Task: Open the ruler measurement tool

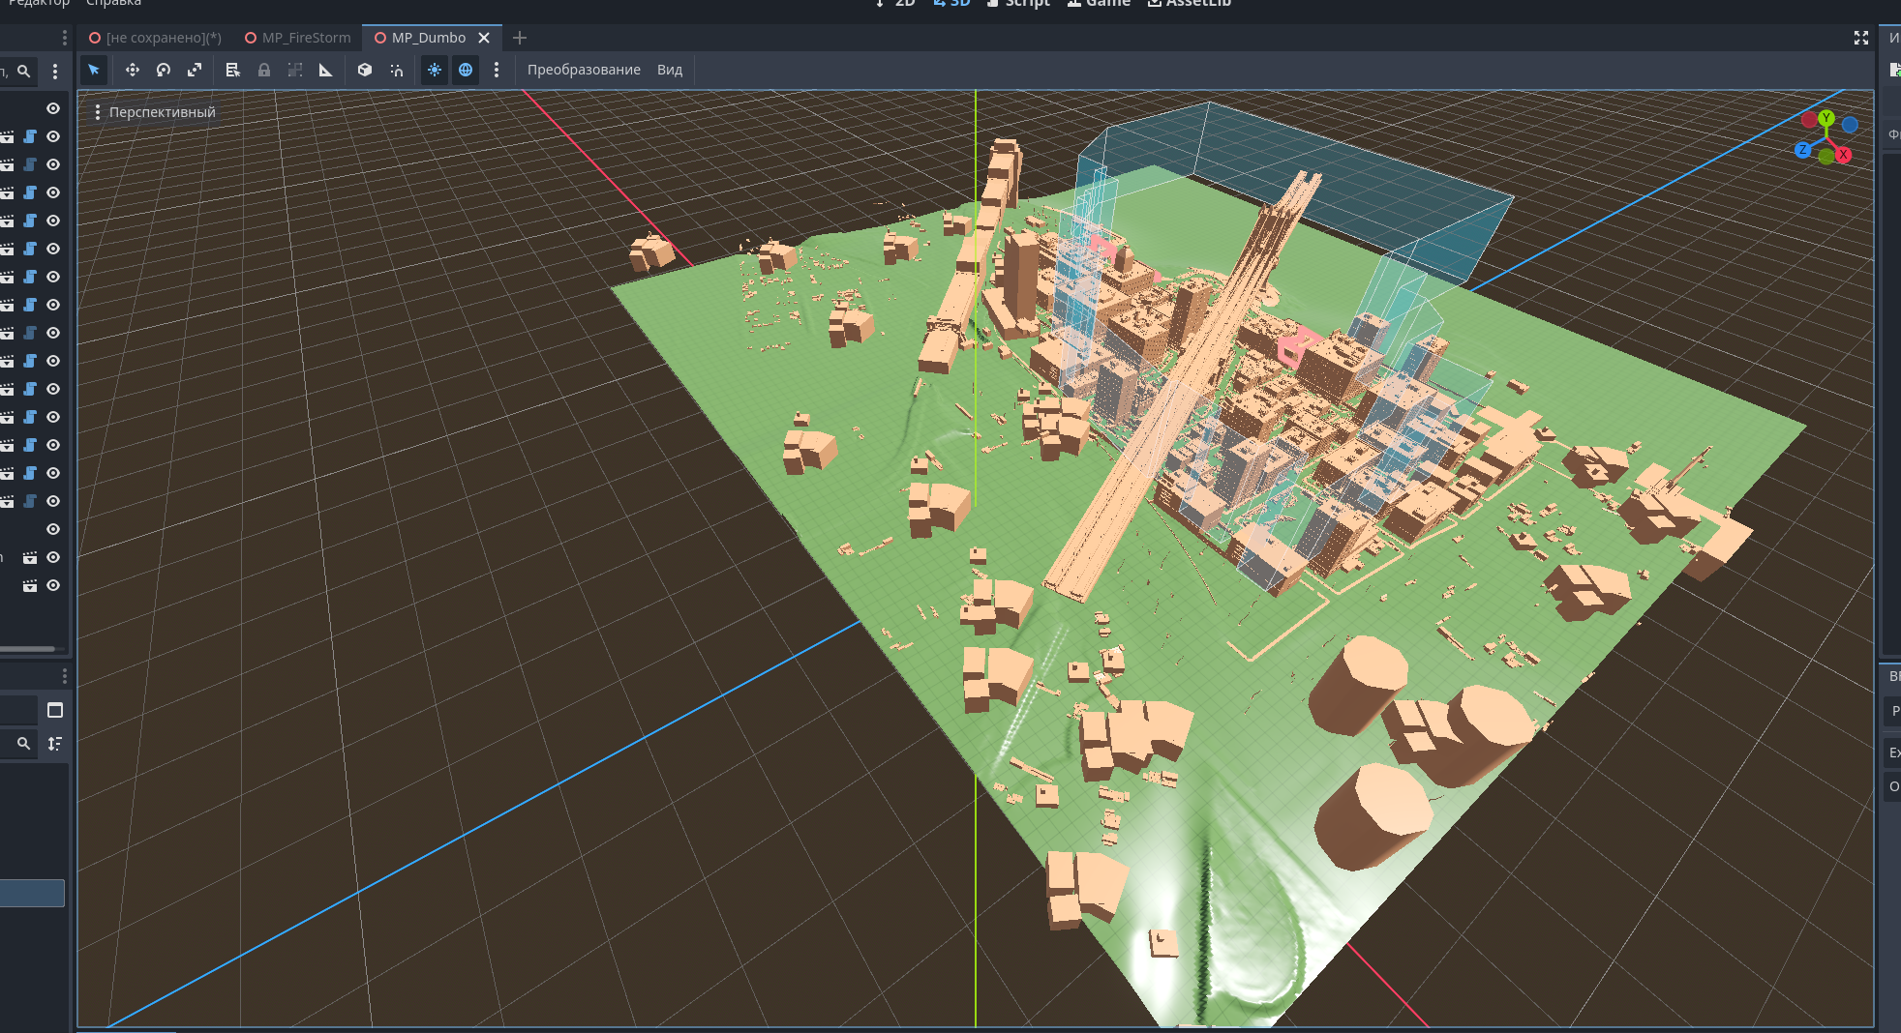Action: click(x=326, y=70)
